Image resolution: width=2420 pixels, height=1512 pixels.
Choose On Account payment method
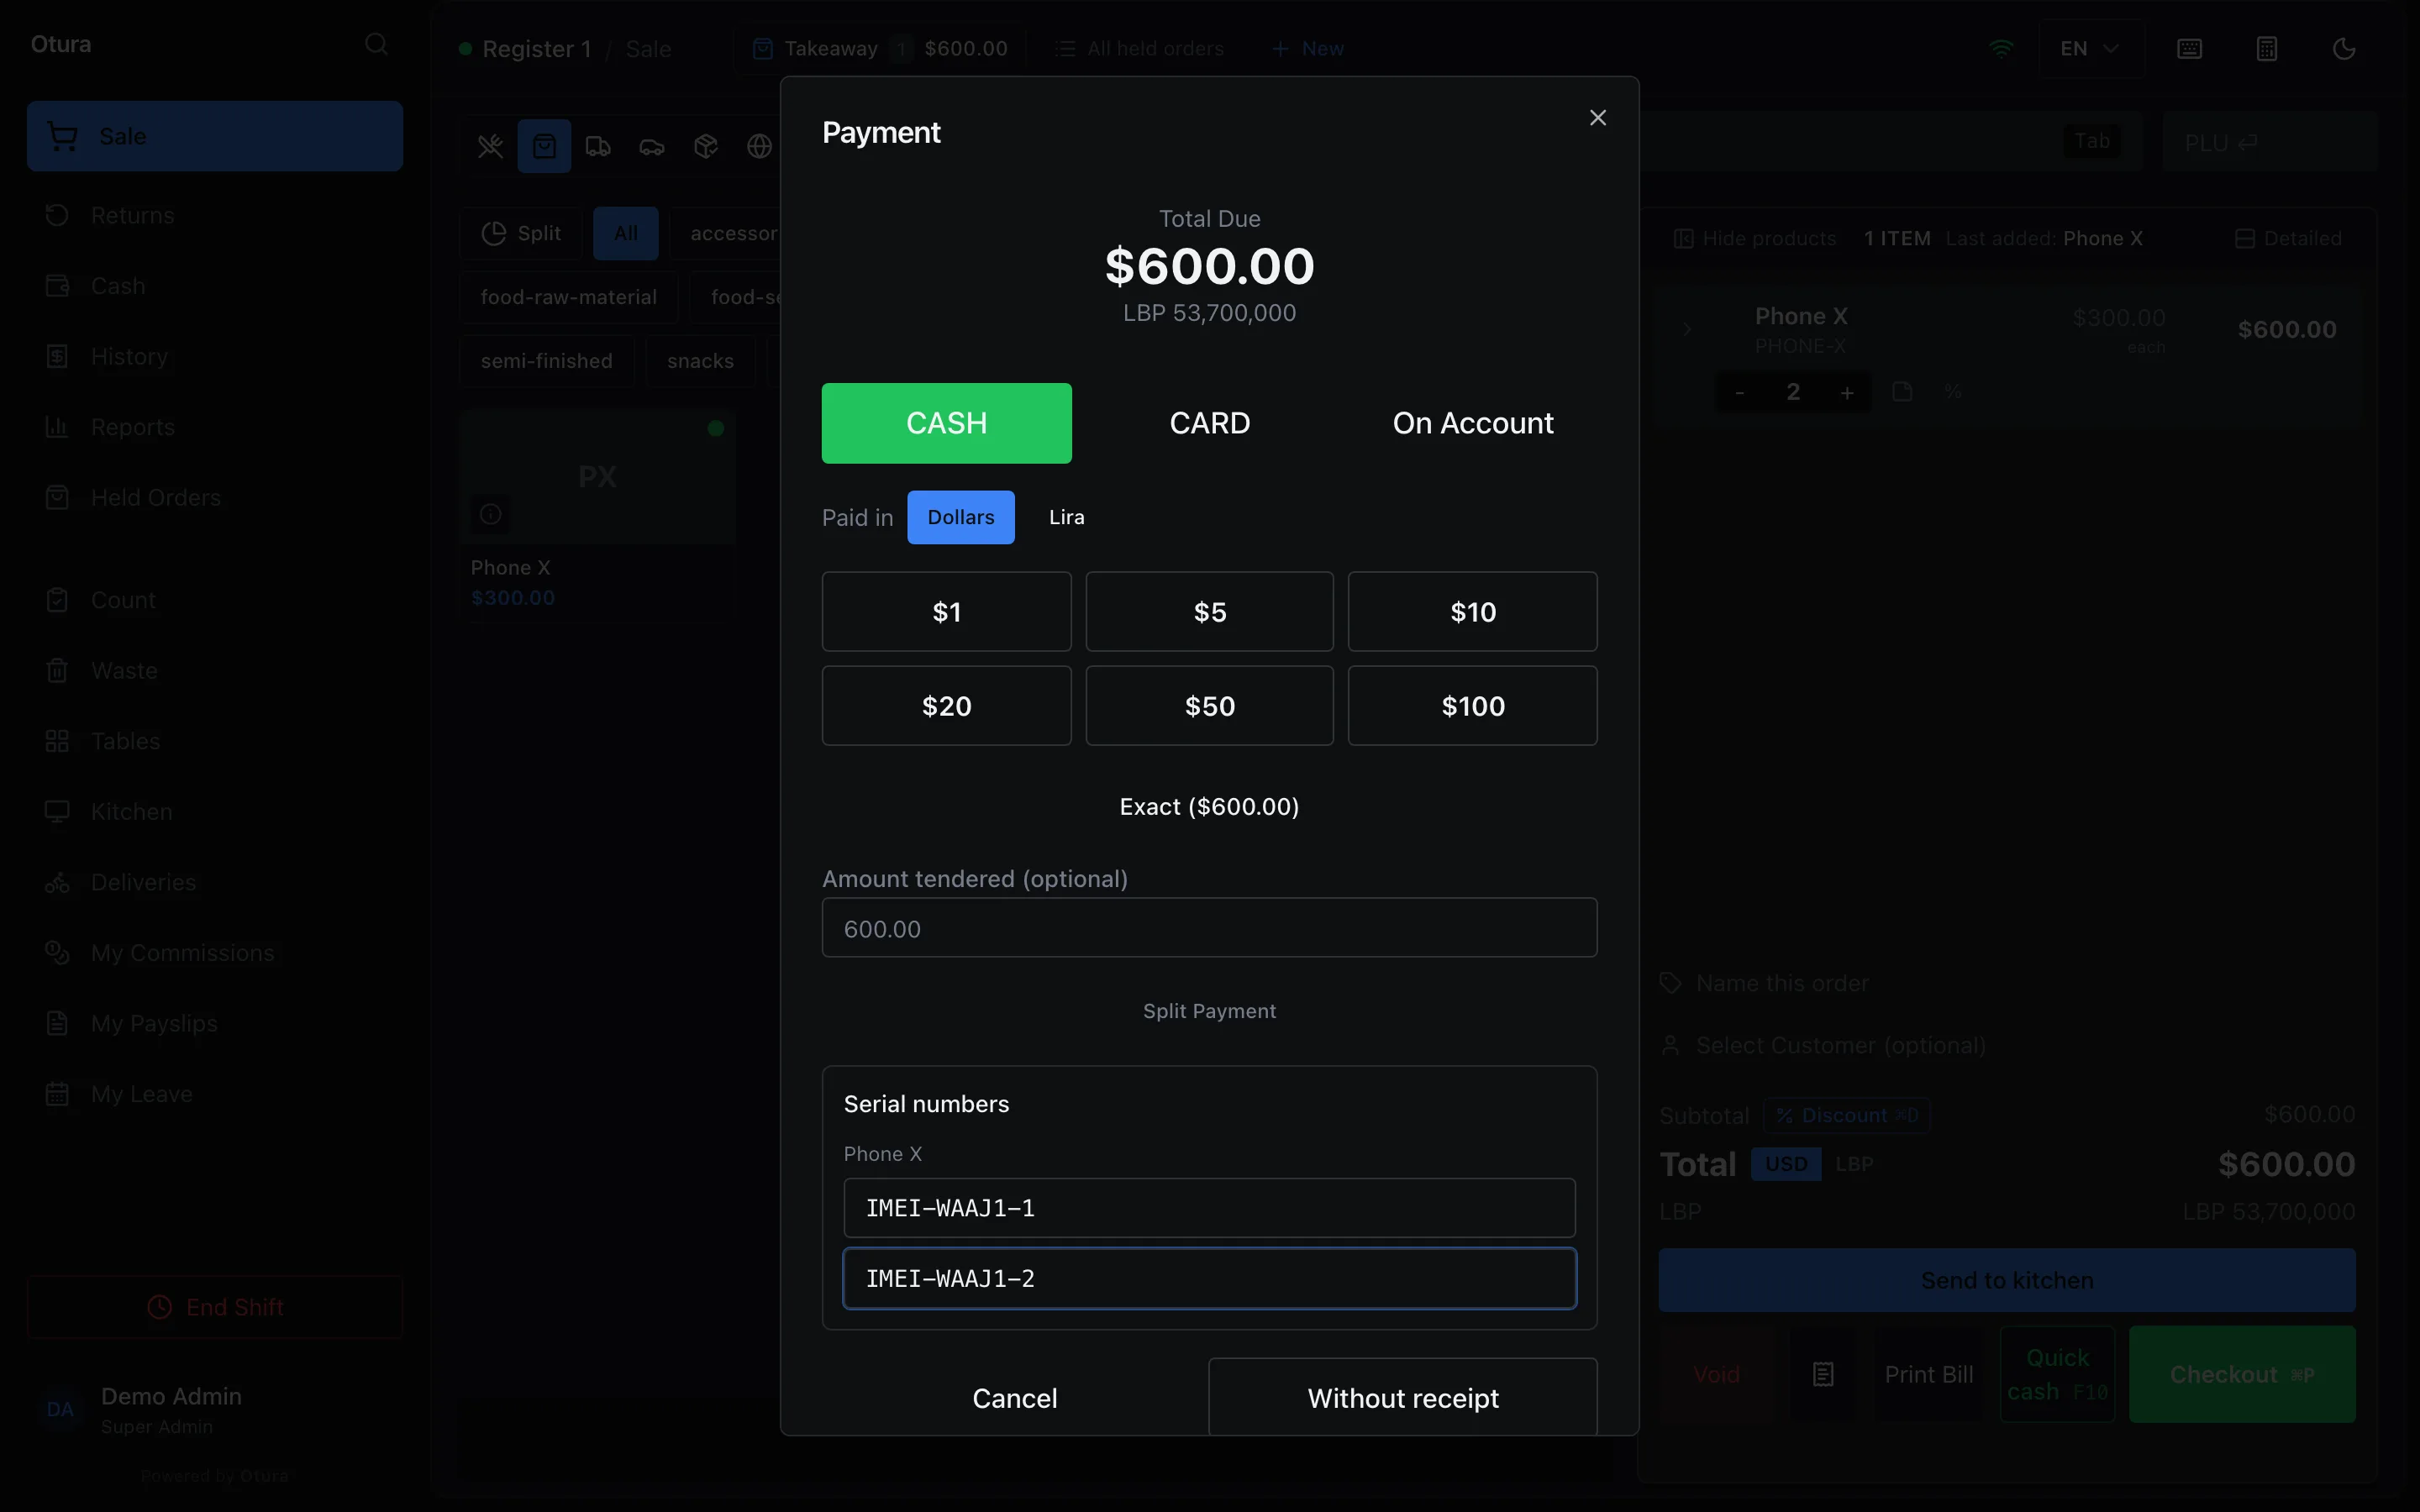click(1472, 423)
